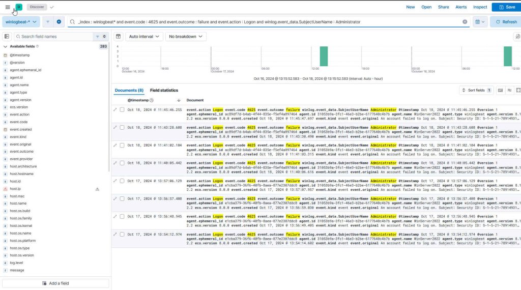Select row checkbox for Oct 18 11:40:05.442
Image resolution: width=521 pixels, height=290 pixels.
click(x=122, y=163)
